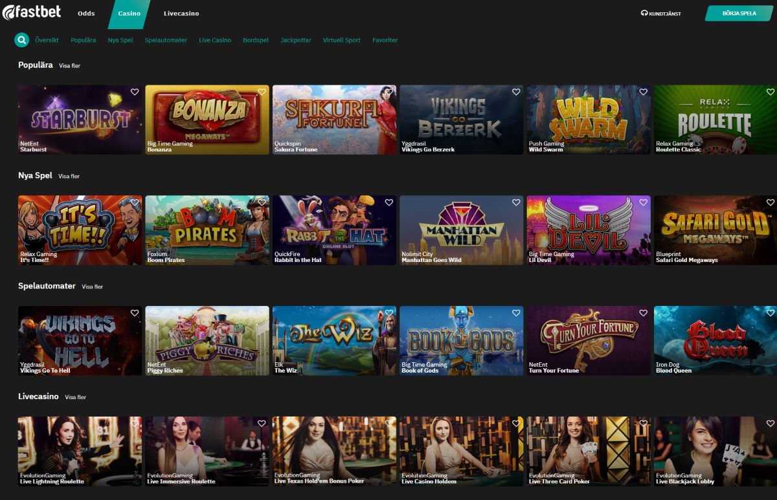
Task: Toggle the heart on The Wiz
Action: pos(389,313)
